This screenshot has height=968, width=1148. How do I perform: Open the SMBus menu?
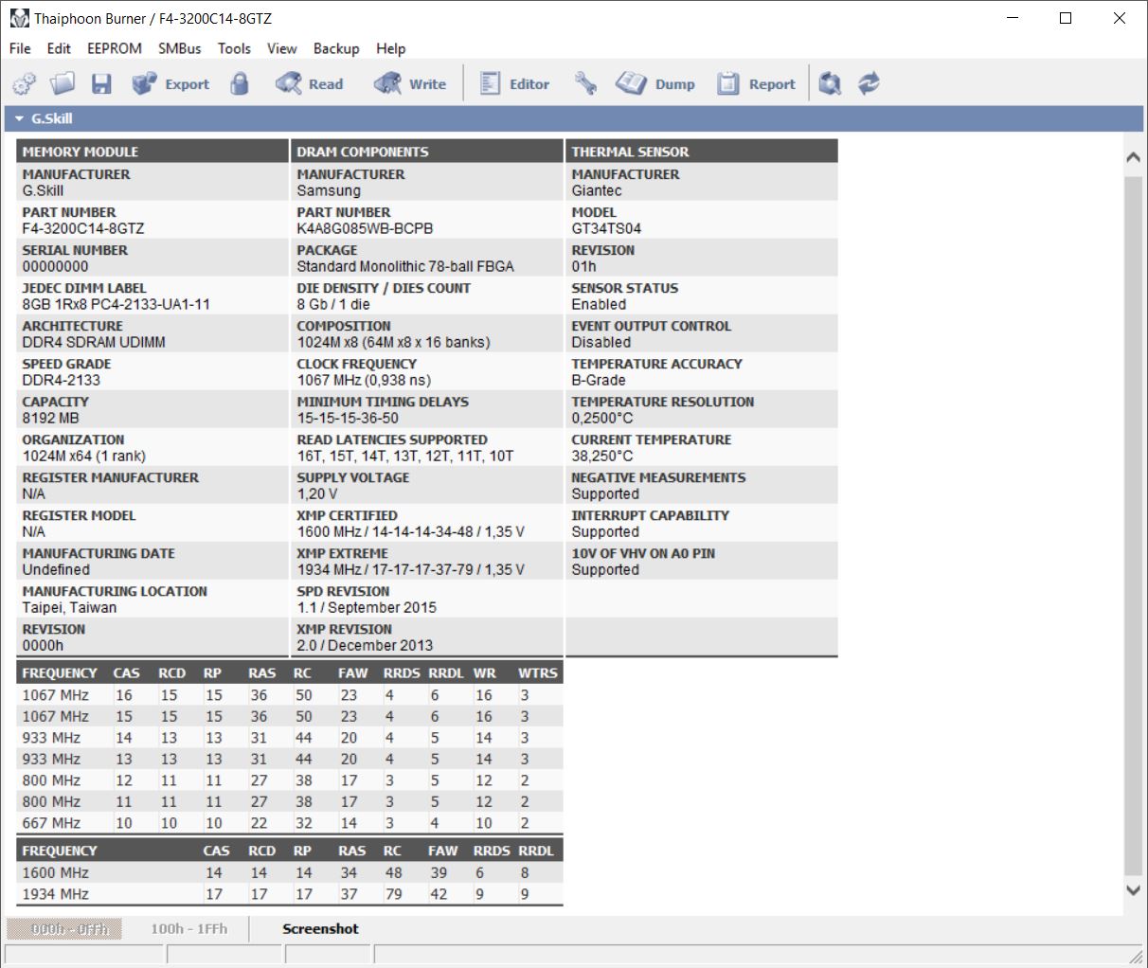pyautogui.click(x=179, y=48)
